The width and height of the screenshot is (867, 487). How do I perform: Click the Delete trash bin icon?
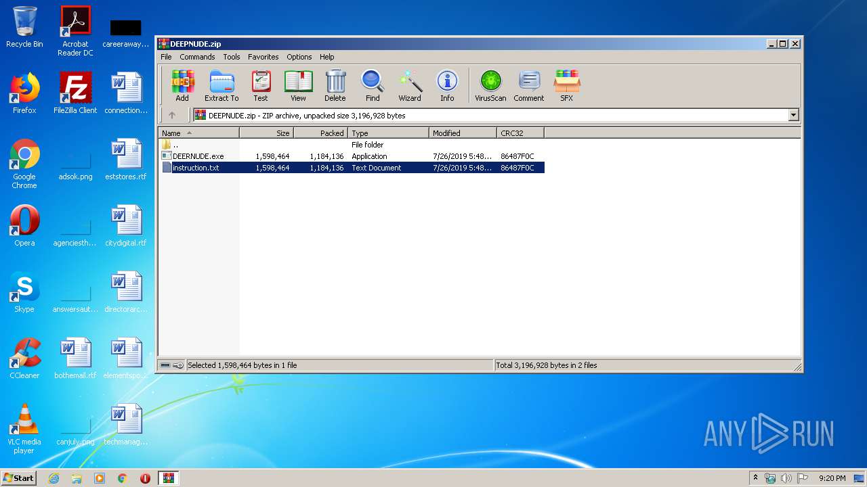[x=335, y=86]
